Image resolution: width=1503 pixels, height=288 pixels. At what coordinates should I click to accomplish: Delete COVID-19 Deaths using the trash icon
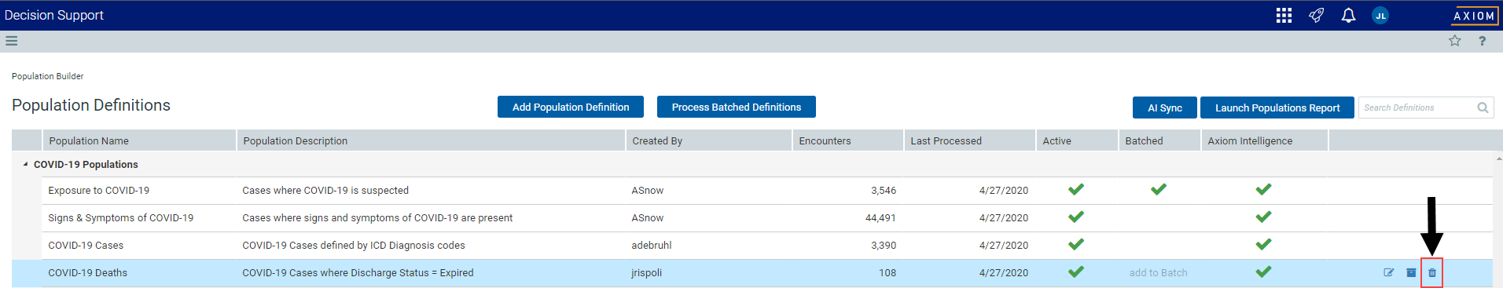1432,273
